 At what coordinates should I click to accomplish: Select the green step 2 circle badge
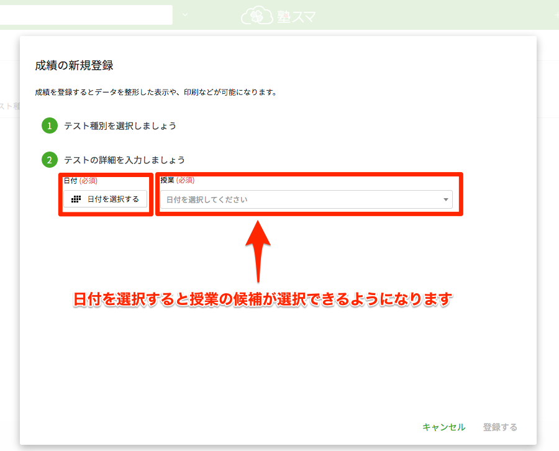50,160
